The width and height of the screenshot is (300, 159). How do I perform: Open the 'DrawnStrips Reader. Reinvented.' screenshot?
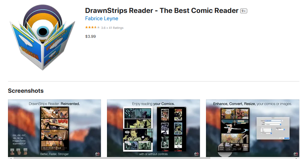54,128
